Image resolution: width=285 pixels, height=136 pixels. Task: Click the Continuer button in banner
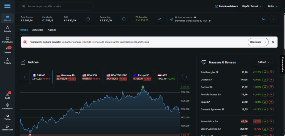pos(258,42)
